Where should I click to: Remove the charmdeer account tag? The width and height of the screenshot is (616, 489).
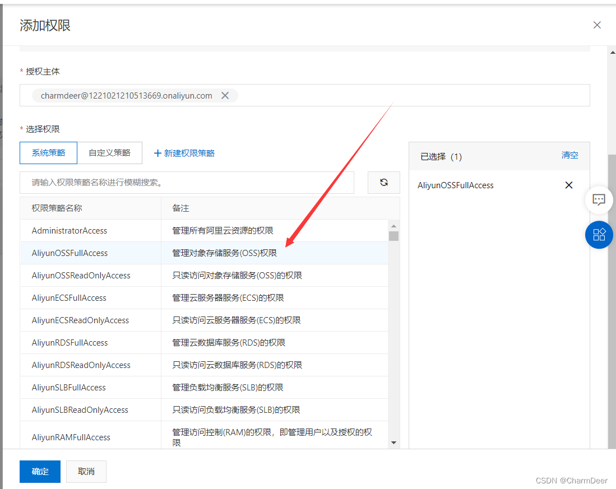tap(225, 95)
